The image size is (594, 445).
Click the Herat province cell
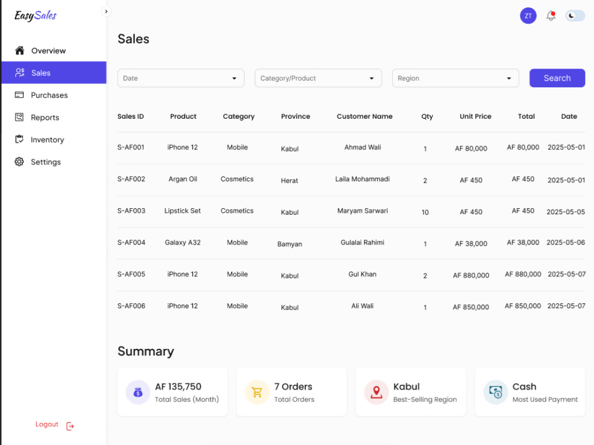pos(289,180)
